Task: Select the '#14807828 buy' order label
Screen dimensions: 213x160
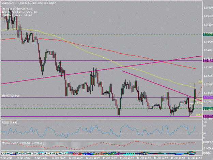Action: click(11, 96)
